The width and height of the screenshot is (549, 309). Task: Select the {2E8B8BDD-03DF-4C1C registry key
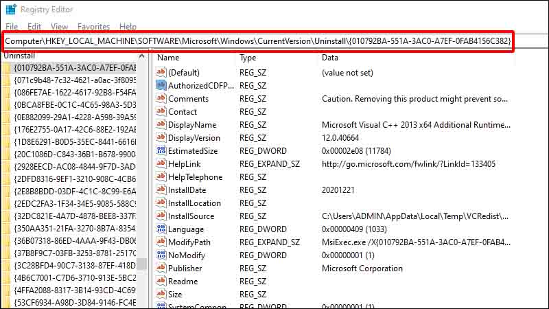point(75,192)
